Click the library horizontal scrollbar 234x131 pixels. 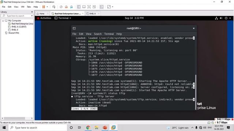coord(14,118)
